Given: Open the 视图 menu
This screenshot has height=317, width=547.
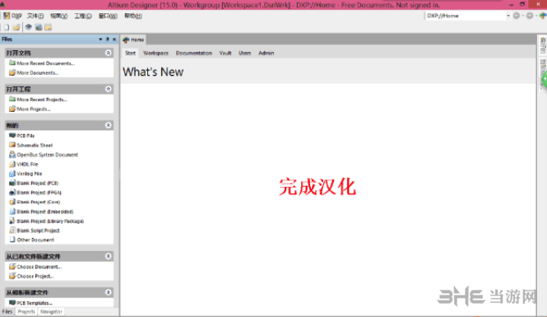Looking at the screenshot, I should (x=58, y=16).
